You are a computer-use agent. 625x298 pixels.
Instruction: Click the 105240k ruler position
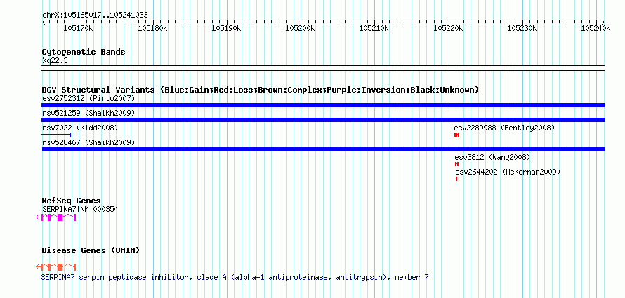(596, 28)
